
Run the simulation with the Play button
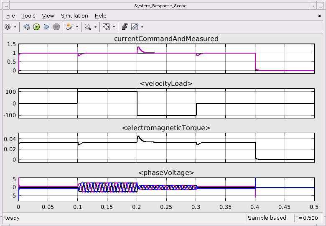tap(36, 27)
